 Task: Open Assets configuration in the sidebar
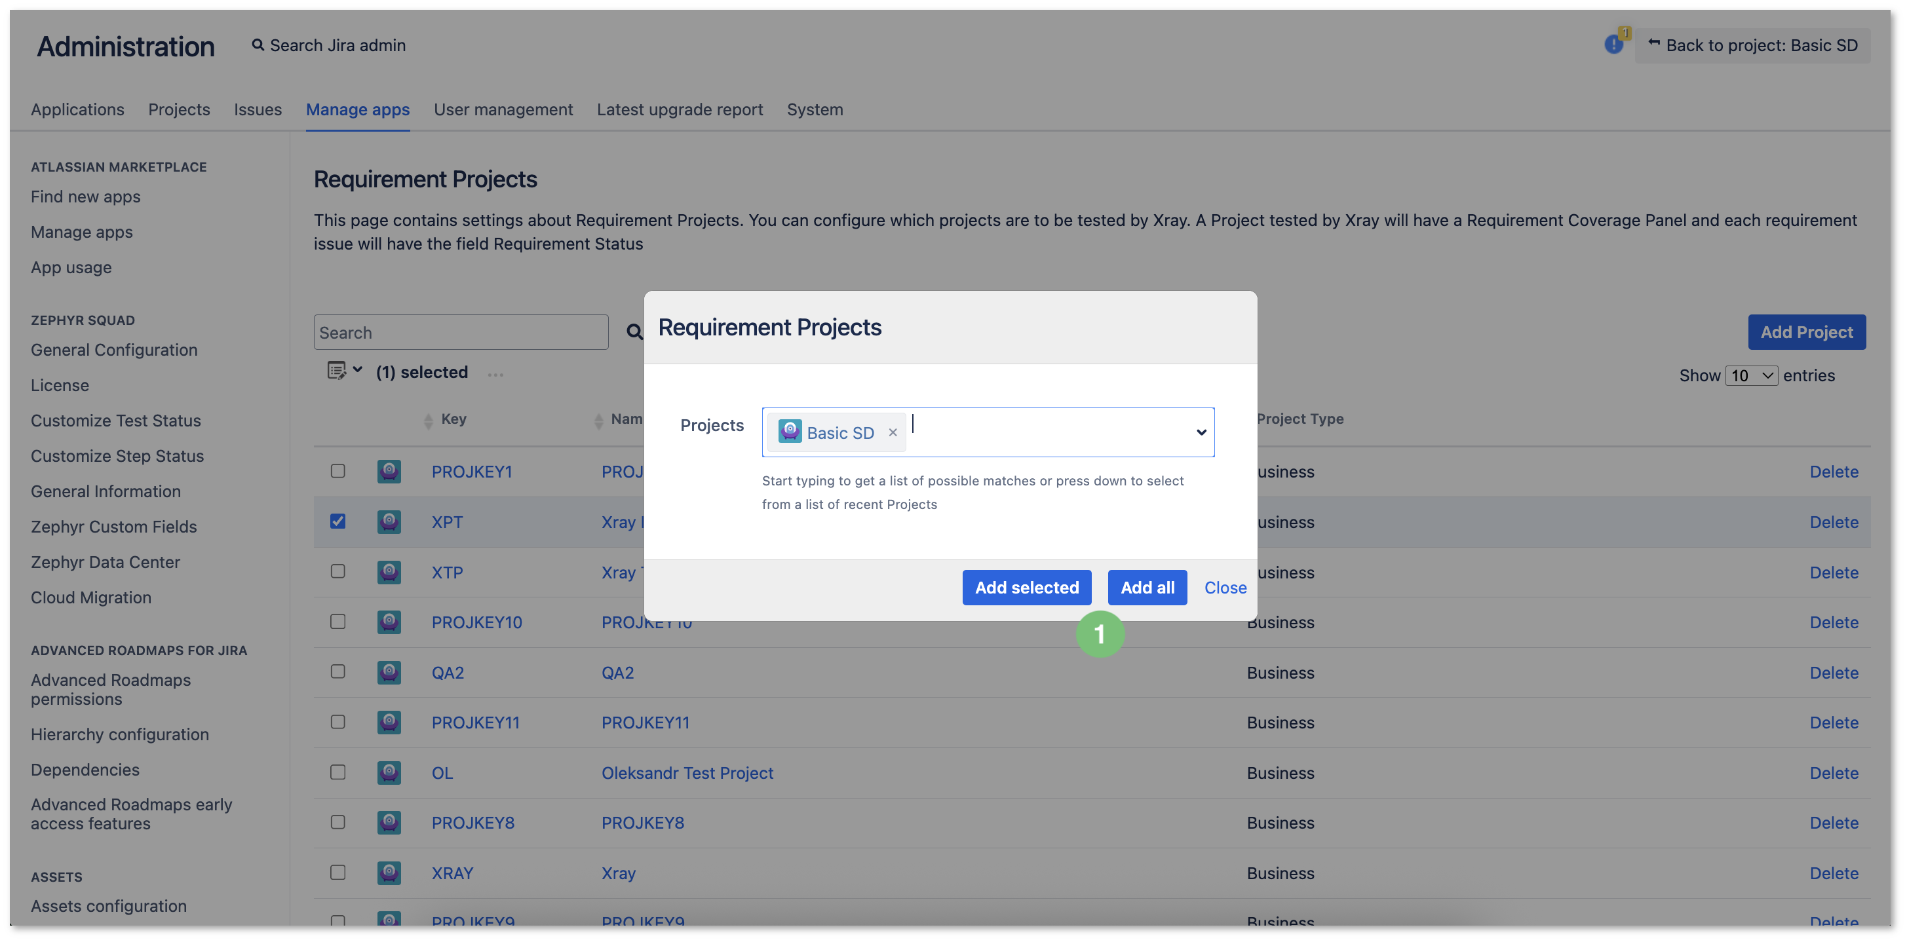(x=108, y=907)
